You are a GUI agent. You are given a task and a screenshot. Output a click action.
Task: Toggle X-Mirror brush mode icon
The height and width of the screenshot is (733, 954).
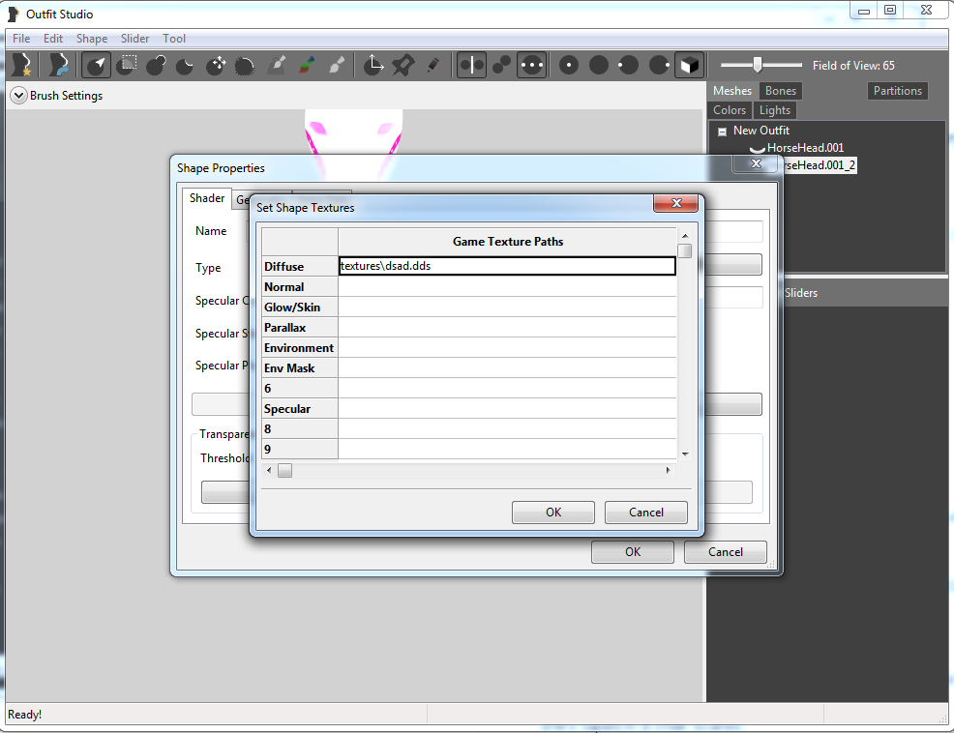(x=471, y=65)
